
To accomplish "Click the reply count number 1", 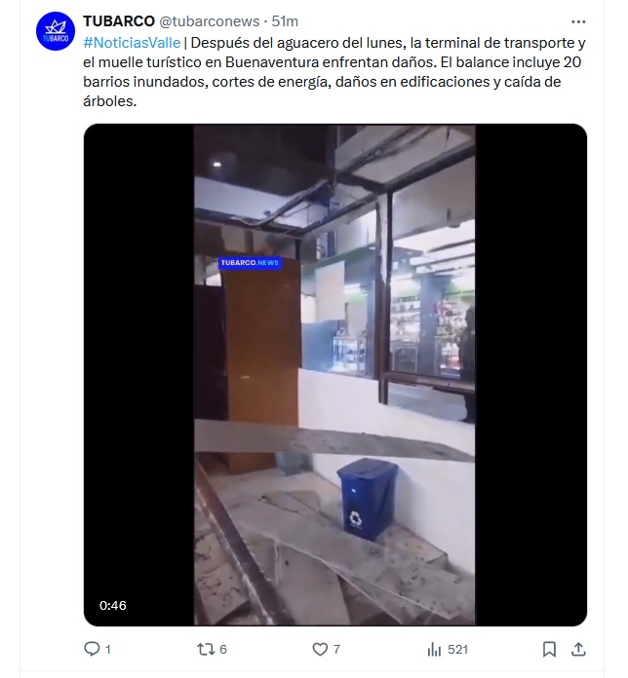I will (x=108, y=650).
